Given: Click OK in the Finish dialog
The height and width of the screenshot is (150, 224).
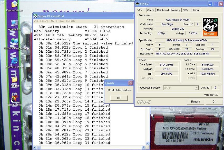Looking at the screenshot, I should coord(119,98).
